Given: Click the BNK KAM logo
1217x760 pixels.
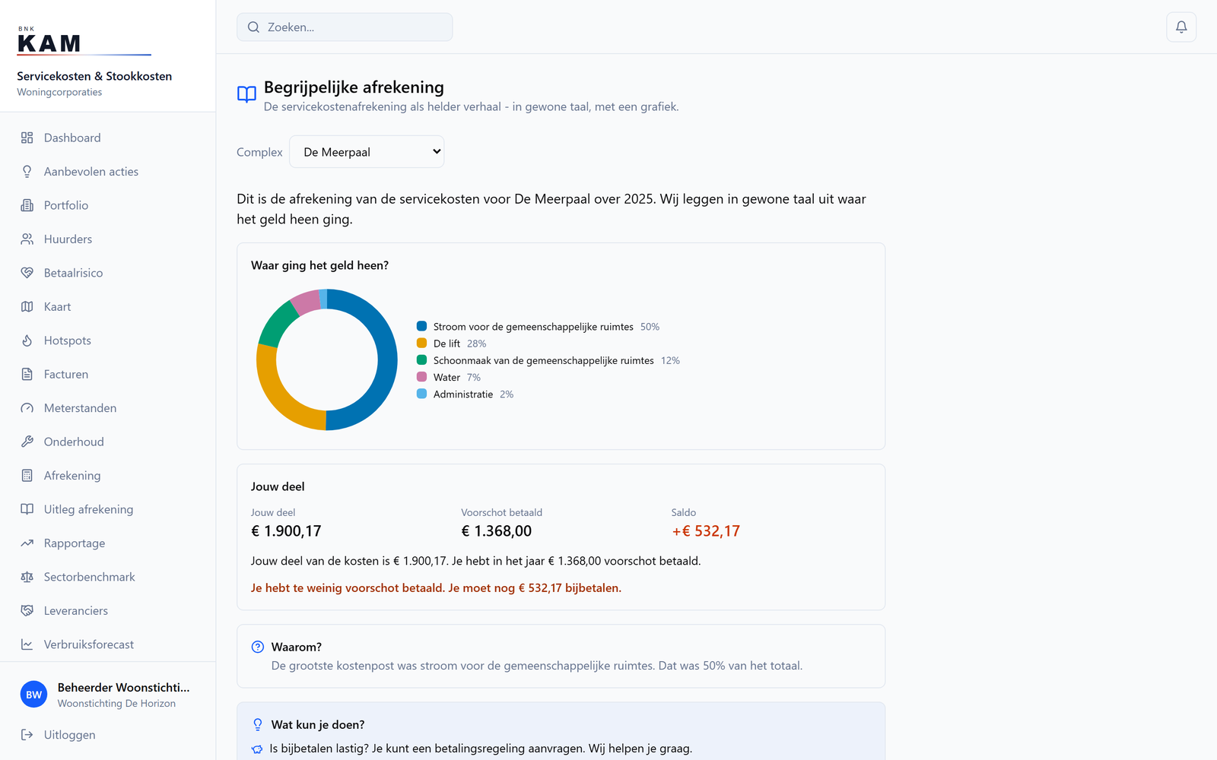Looking at the screenshot, I should click(x=84, y=41).
